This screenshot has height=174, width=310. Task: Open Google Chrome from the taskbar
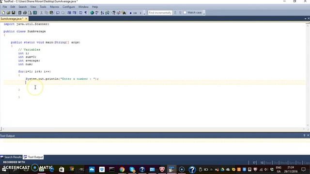[122, 169]
